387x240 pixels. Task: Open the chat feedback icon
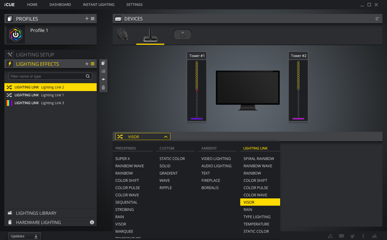pos(341,236)
